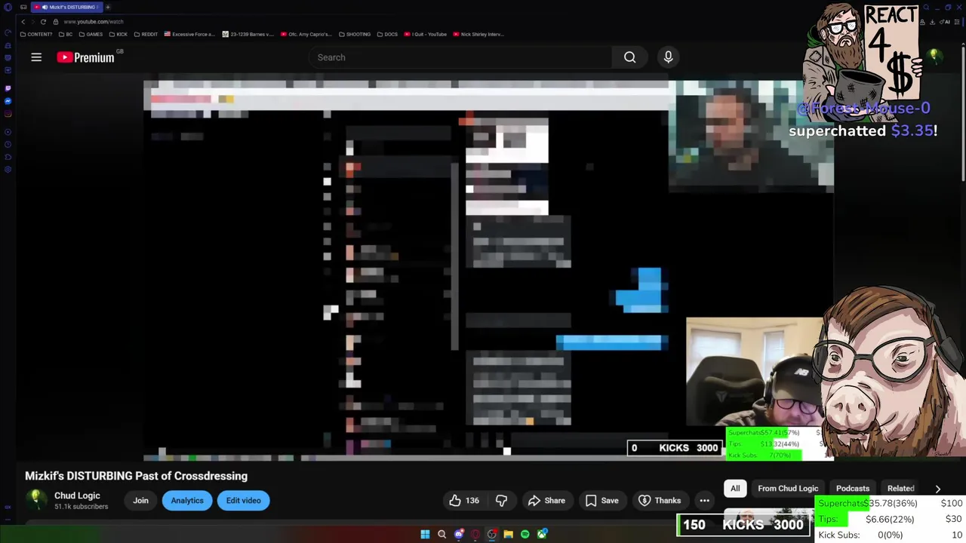Image resolution: width=966 pixels, height=543 pixels.
Task: Open File Explorer from taskbar
Action: 508,535
